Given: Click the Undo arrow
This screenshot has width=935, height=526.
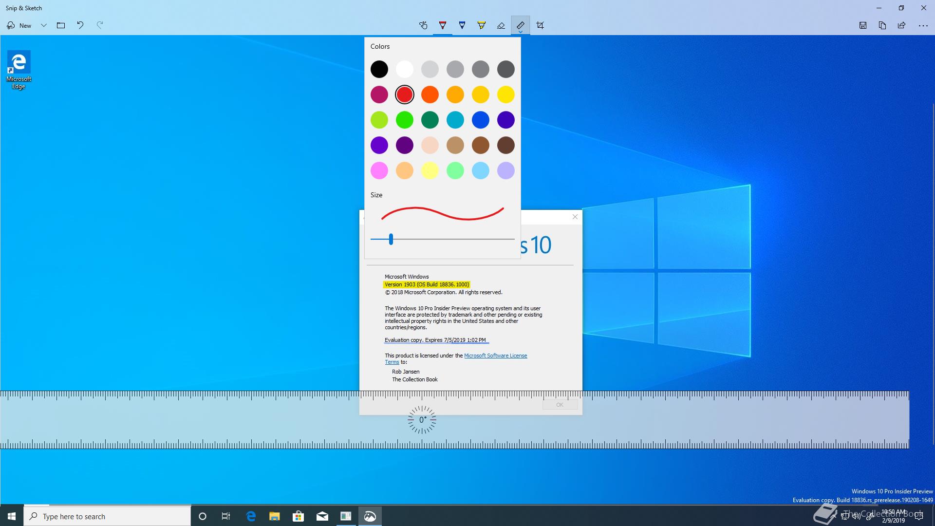Looking at the screenshot, I should click(x=80, y=25).
